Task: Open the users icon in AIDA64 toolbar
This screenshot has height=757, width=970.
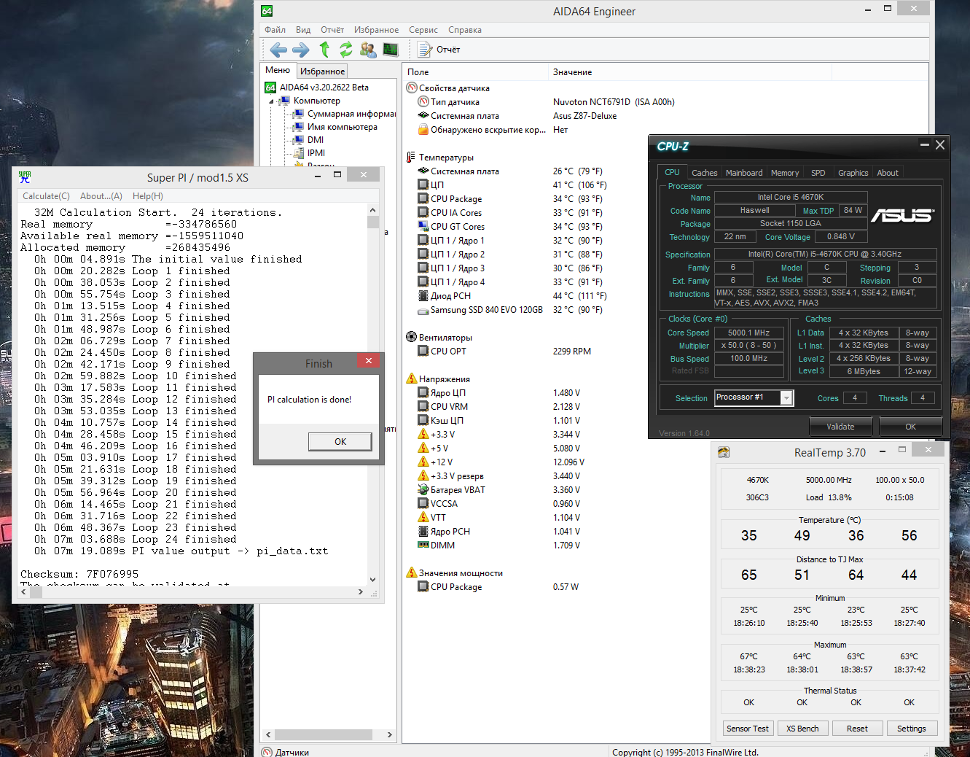Action: (368, 50)
